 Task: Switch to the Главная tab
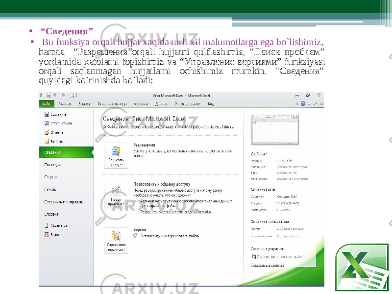coord(65,104)
